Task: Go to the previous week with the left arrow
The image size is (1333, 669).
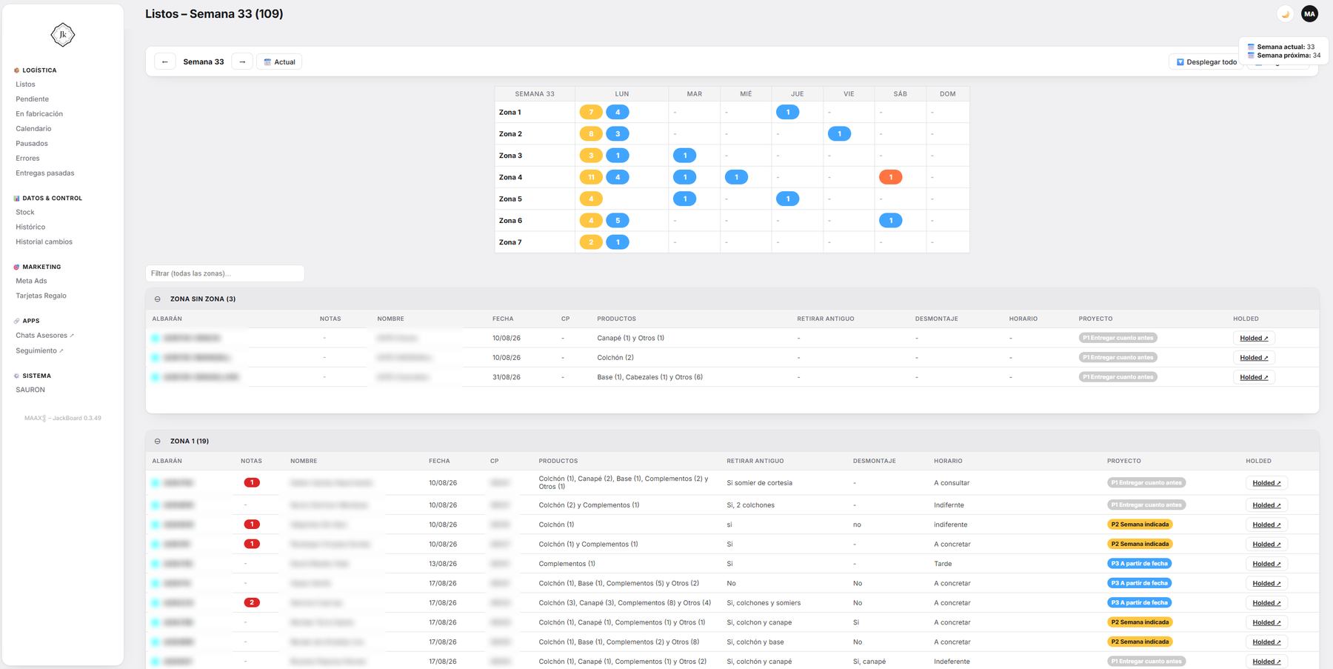Action: [x=164, y=62]
